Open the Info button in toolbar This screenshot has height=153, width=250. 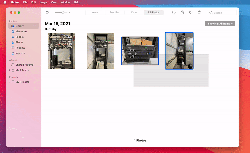174,12
